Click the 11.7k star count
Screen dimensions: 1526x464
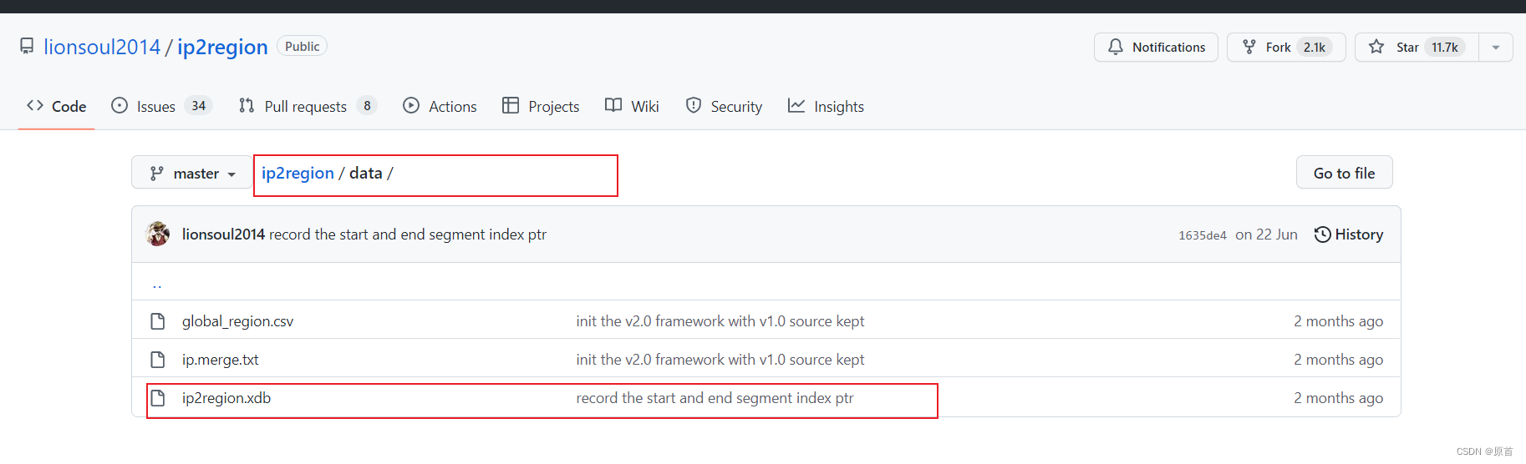click(x=1445, y=48)
